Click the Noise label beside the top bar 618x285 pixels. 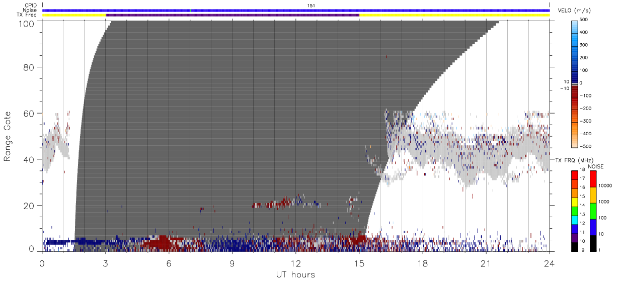pyautogui.click(x=31, y=10)
